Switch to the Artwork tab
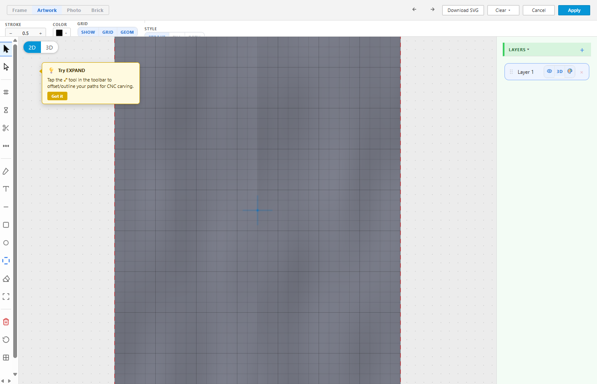Image resolution: width=597 pixels, height=384 pixels. click(47, 10)
